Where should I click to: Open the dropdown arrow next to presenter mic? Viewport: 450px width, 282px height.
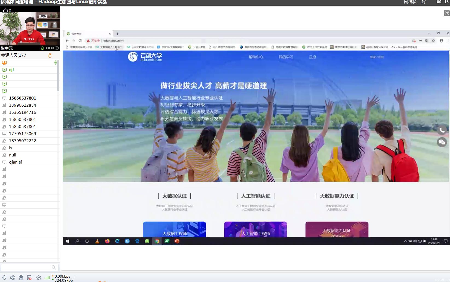pos(57,48)
